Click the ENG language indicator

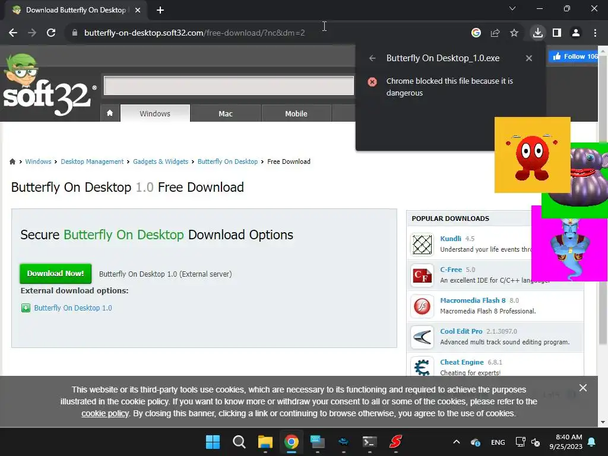click(498, 442)
